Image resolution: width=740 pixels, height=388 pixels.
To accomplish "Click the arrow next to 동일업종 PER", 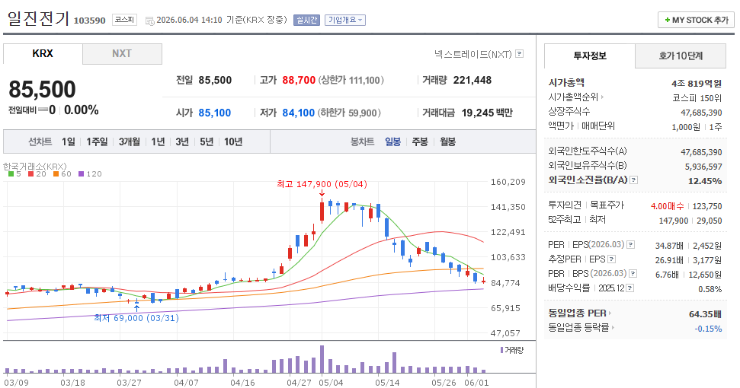I will pyautogui.click(x=610, y=313).
